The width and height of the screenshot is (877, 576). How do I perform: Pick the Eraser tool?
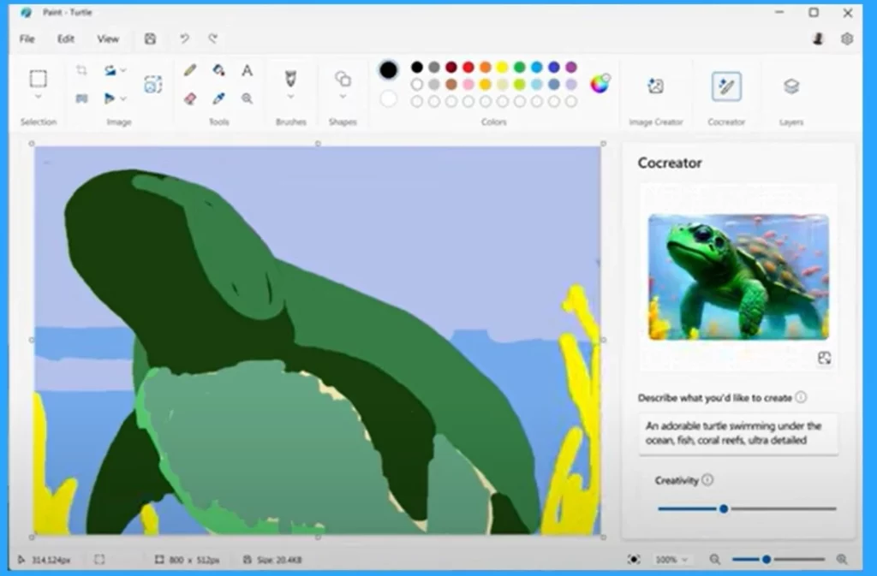coord(190,98)
